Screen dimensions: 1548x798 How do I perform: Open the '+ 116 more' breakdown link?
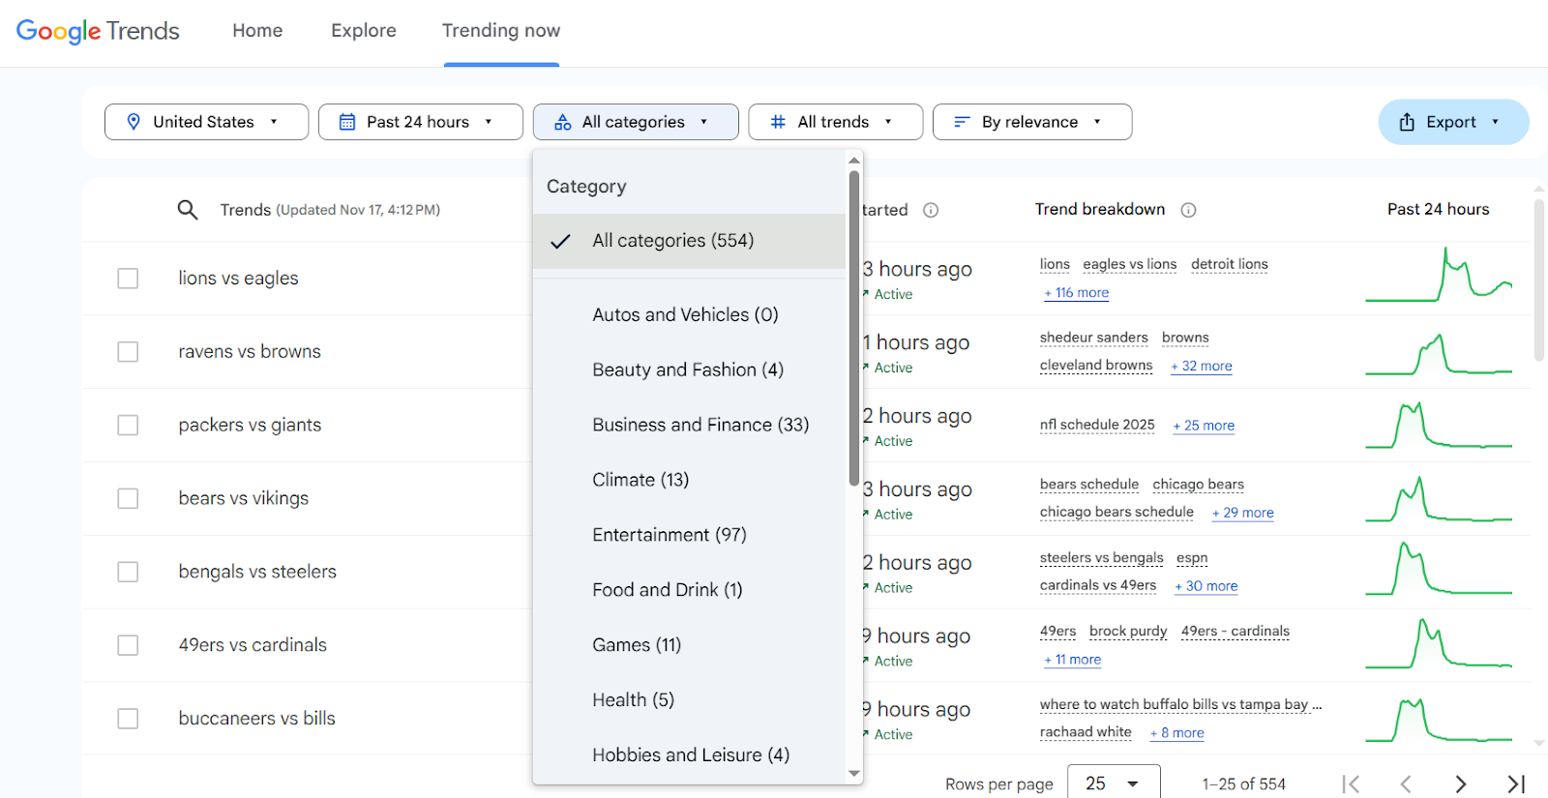(x=1077, y=293)
